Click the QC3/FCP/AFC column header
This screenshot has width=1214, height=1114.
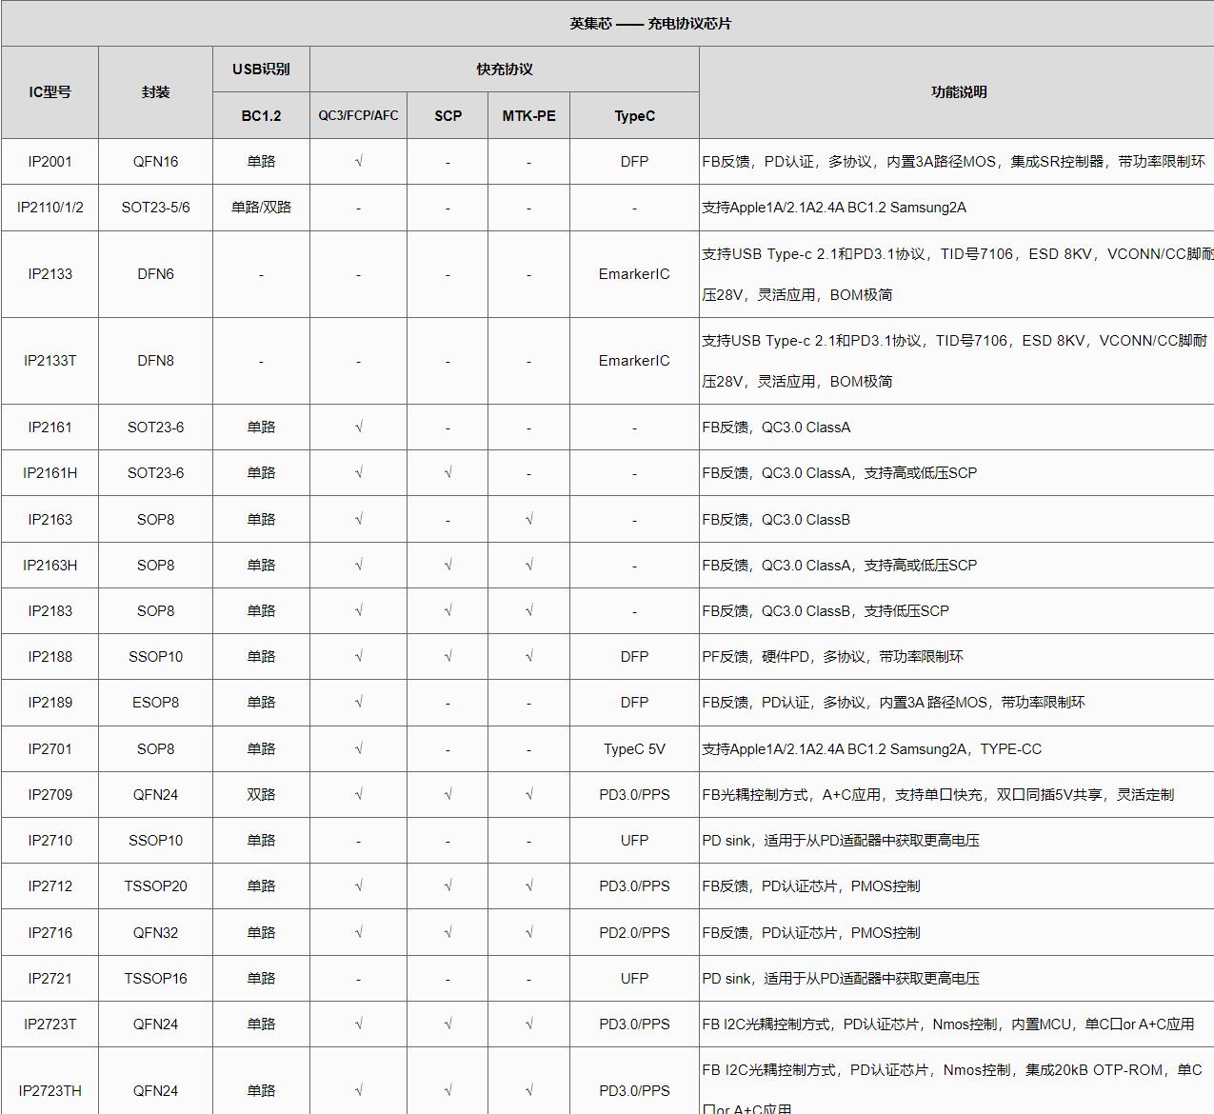coord(358,116)
